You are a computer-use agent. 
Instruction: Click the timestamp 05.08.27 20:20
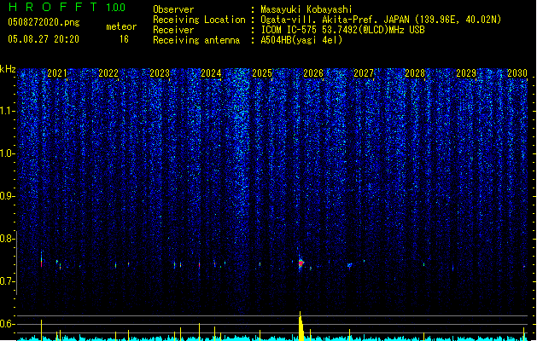click(x=44, y=39)
